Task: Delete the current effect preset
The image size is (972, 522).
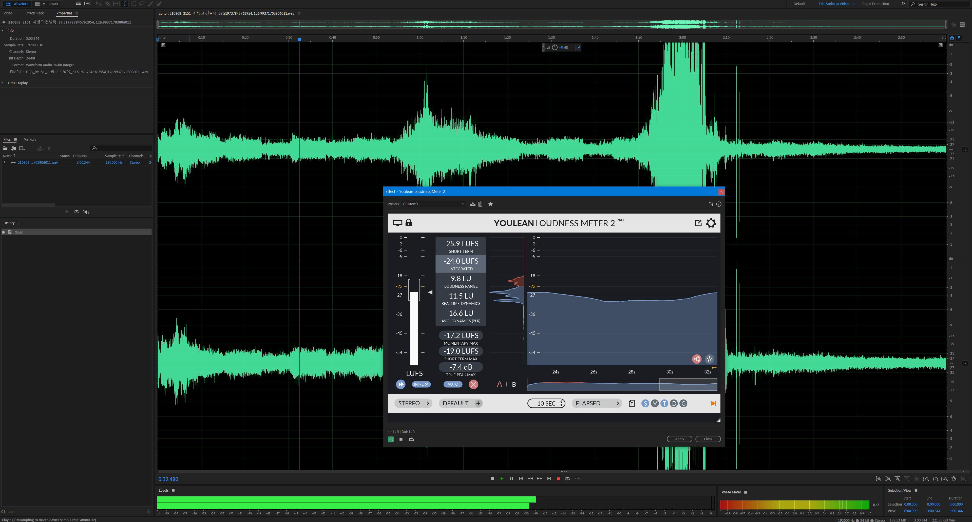Action: (480, 204)
